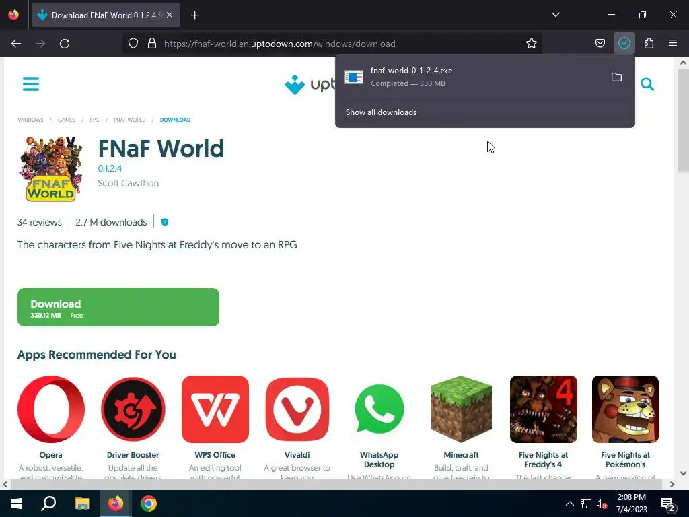Open File Explorer from taskbar
689x517 pixels.
pyautogui.click(x=82, y=504)
